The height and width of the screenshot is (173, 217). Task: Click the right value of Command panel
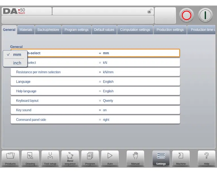point(106,120)
